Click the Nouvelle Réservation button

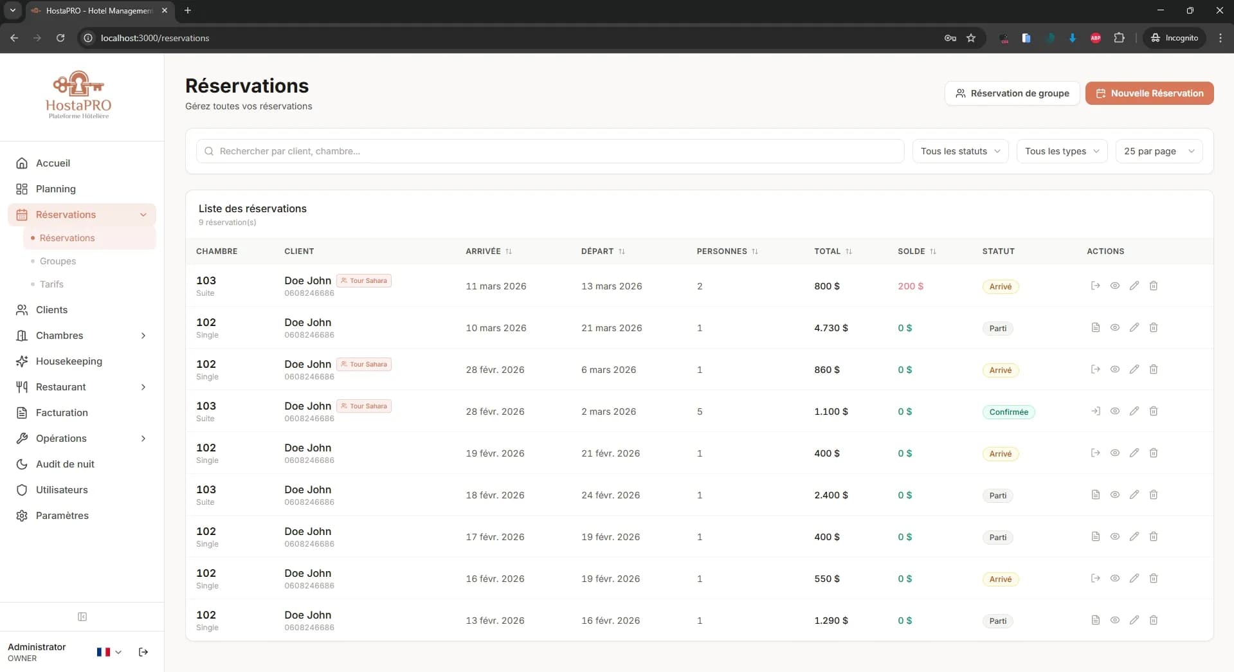(x=1149, y=93)
